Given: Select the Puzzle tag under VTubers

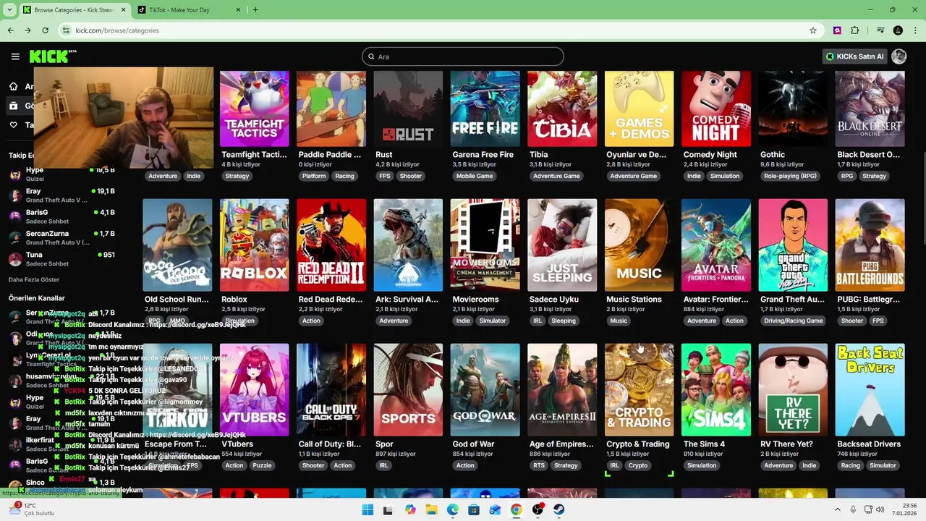Looking at the screenshot, I should click(262, 465).
